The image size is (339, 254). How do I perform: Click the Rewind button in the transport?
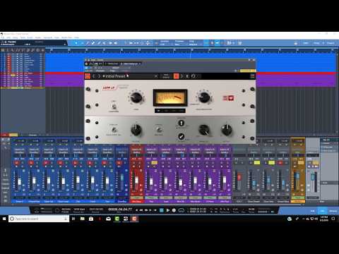click(x=141, y=210)
